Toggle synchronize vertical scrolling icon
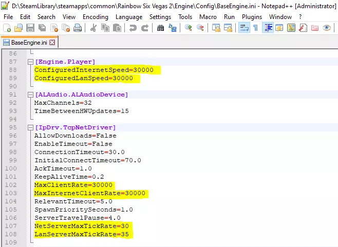This screenshot has width=338, height=247. tap(216, 28)
